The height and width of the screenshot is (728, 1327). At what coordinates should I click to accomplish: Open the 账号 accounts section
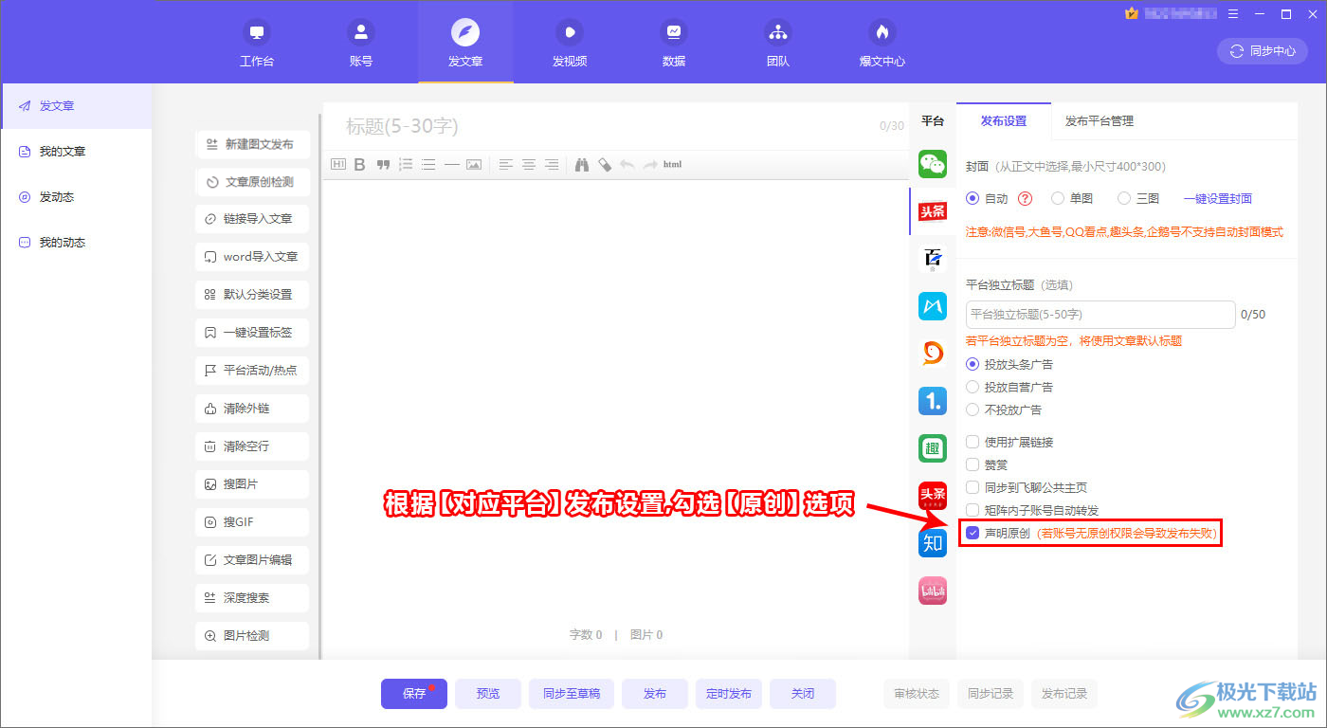pyautogui.click(x=361, y=43)
